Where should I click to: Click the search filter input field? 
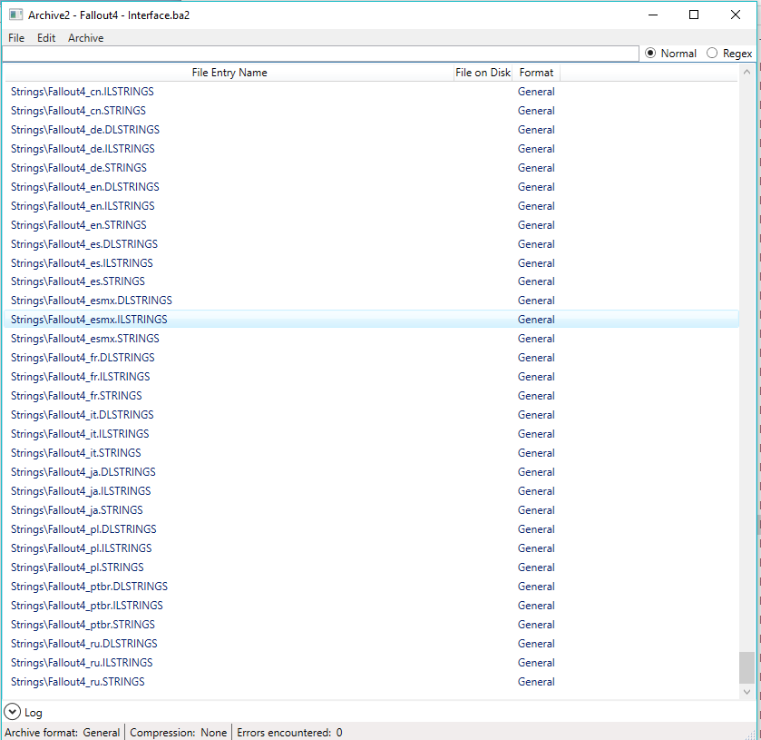click(320, 54)
